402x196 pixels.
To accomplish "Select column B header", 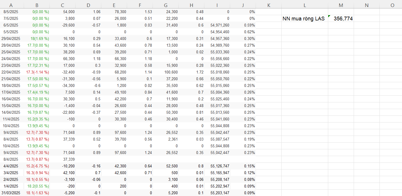I will pos(37,5).
